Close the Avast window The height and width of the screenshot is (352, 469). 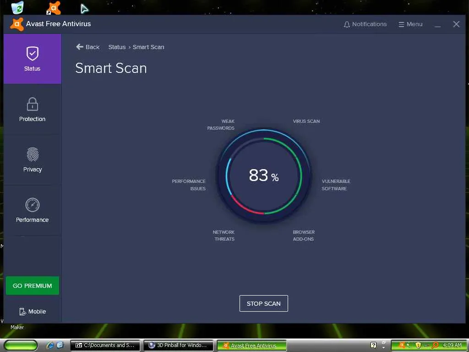click(456, 24)
